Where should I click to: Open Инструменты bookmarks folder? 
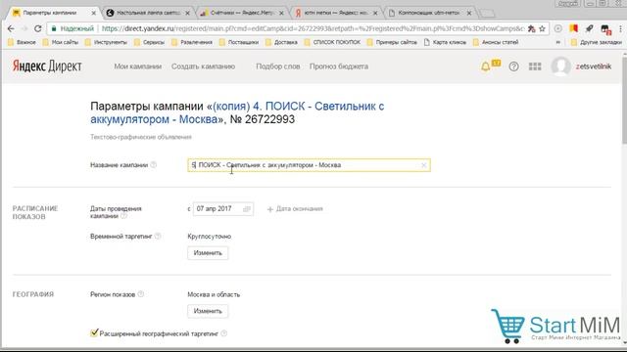click(106, 42)
